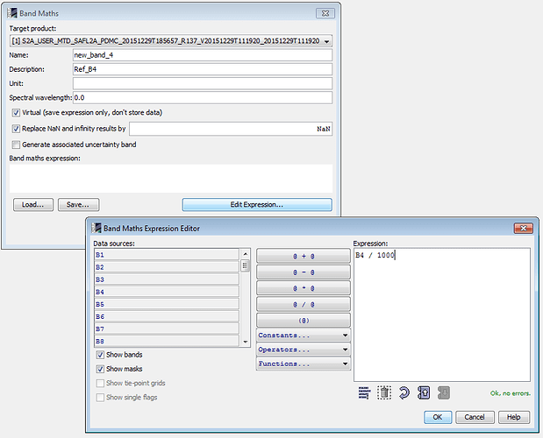This screenshot has width=543, height=438.
Task: Toggle the Virtual save expression only checkbox
Action: click(x=16, y=113)
